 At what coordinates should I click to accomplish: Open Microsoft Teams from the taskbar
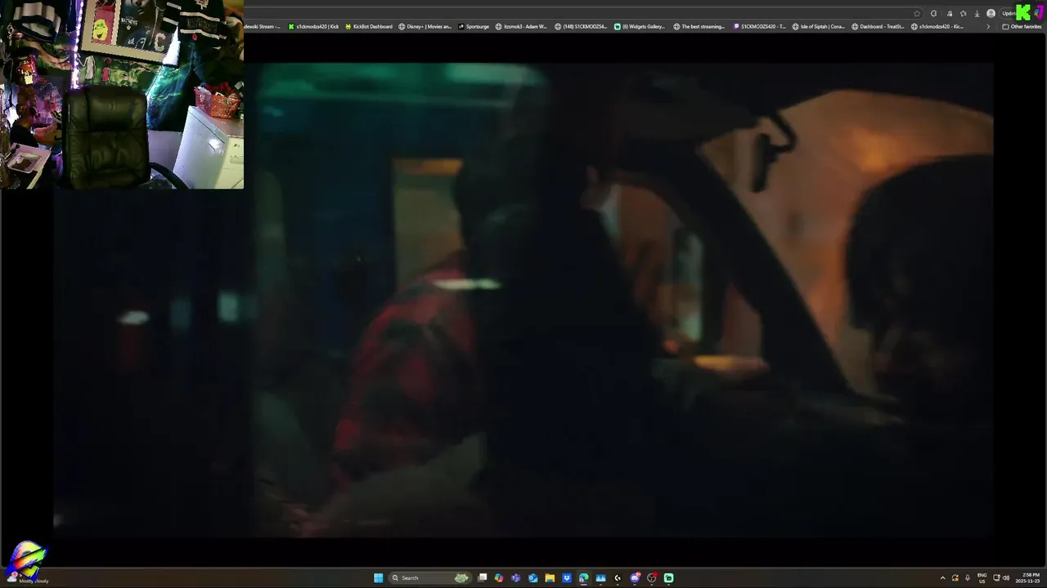pos(515,578)
